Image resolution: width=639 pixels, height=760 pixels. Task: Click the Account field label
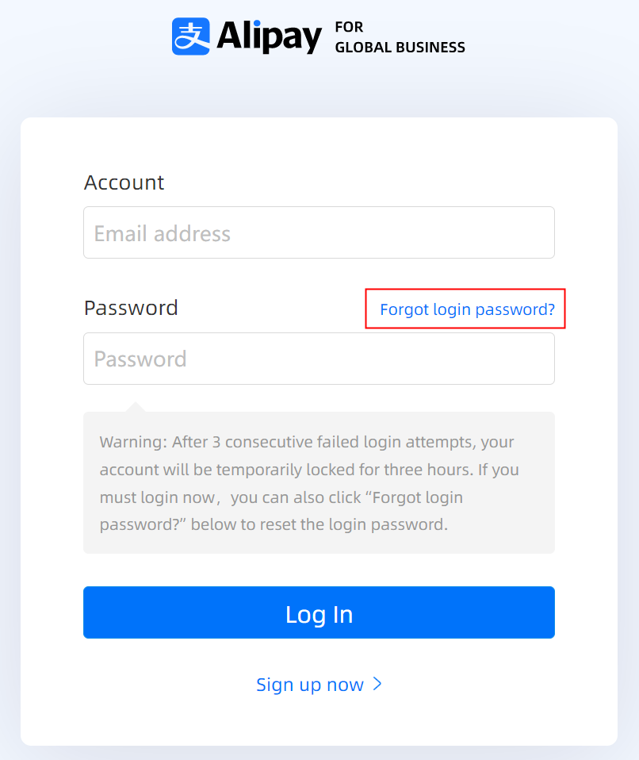[x=124, y=182]
